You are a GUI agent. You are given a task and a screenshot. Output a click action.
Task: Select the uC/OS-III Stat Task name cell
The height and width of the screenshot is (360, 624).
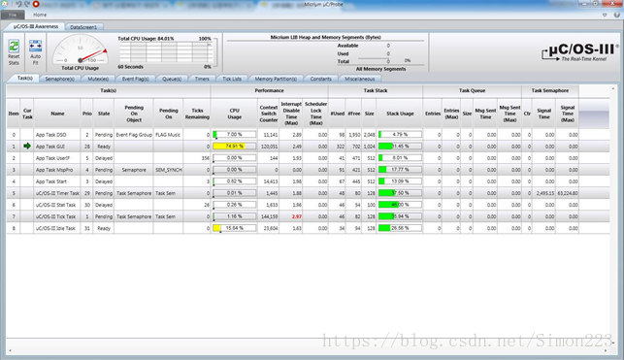coord(57,205)
